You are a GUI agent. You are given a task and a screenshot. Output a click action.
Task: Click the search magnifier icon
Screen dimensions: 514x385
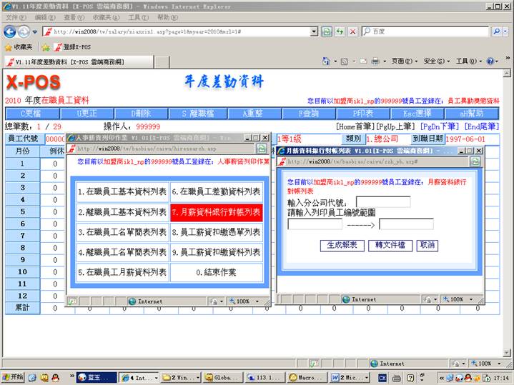(498, 31)
